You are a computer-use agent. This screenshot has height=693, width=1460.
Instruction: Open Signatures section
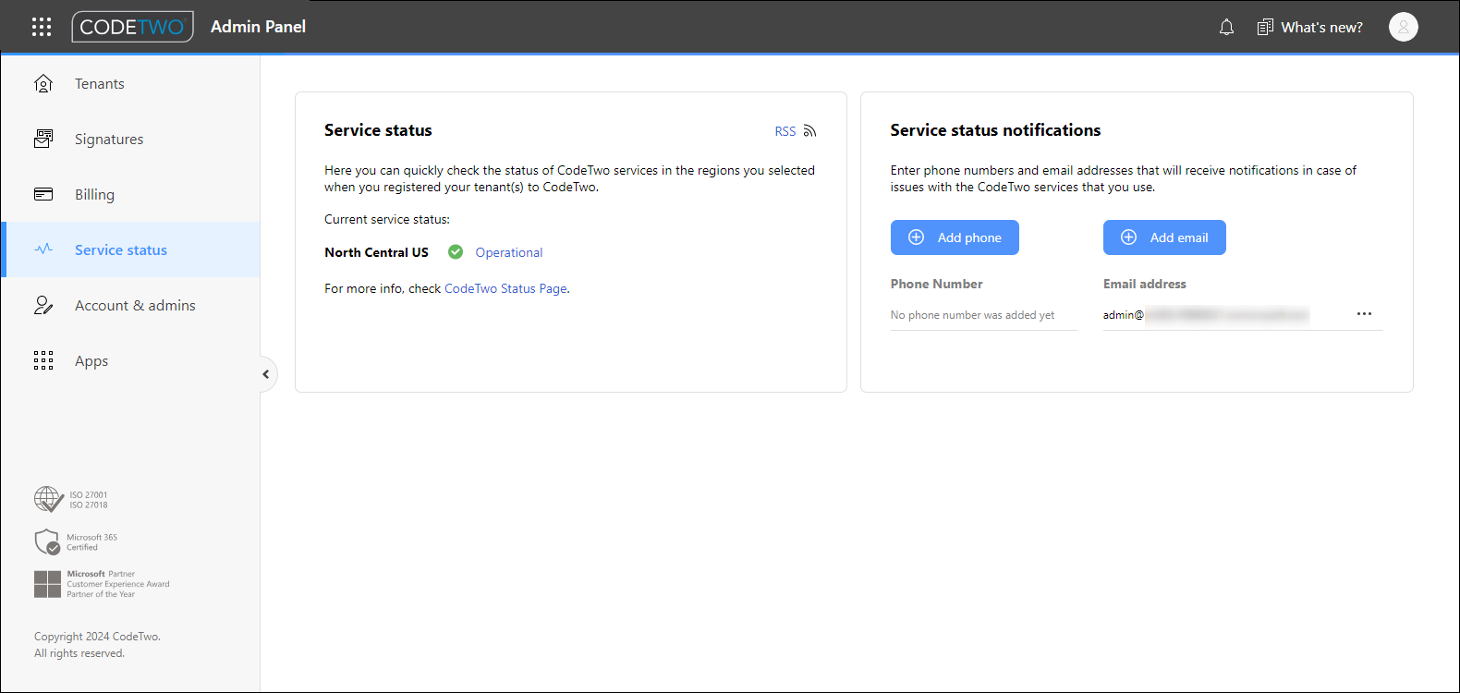coord(131,139)
